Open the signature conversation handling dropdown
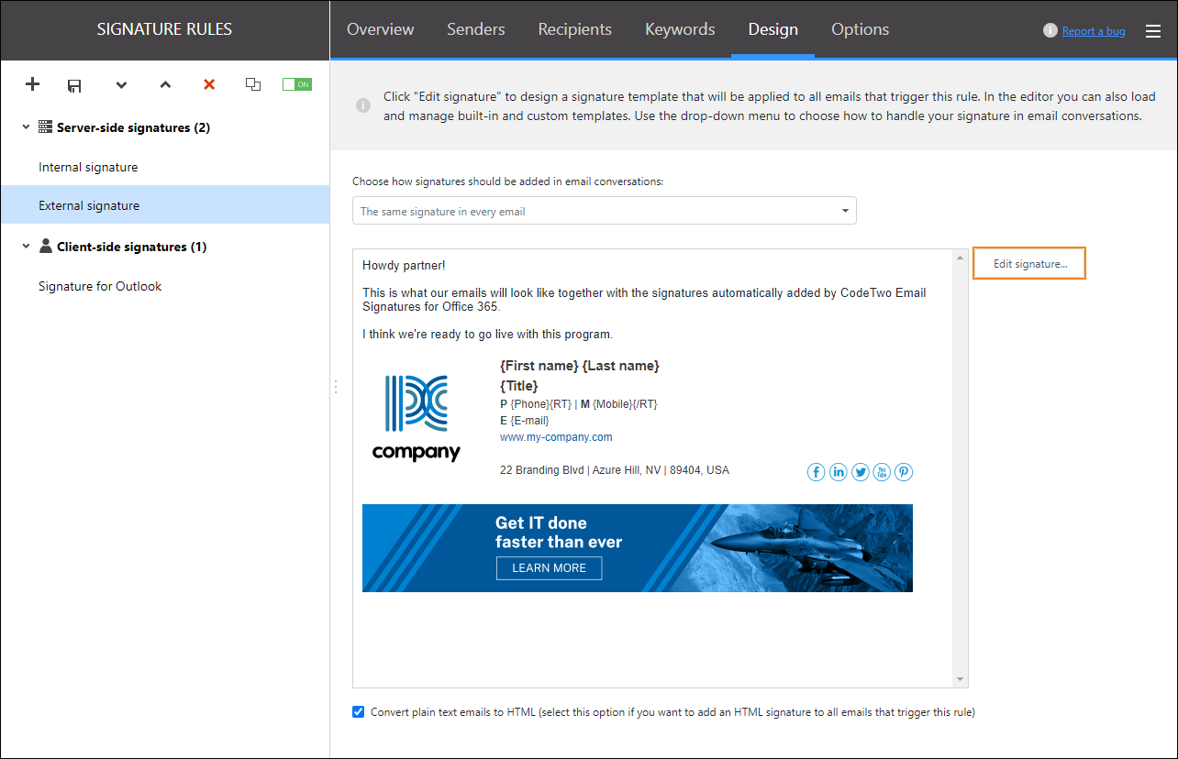This screenshot has width=1178, height=759. coord(844,210)
